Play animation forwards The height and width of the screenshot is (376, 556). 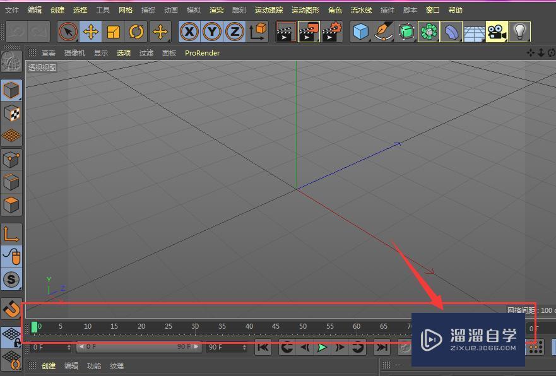click(322, 347)
